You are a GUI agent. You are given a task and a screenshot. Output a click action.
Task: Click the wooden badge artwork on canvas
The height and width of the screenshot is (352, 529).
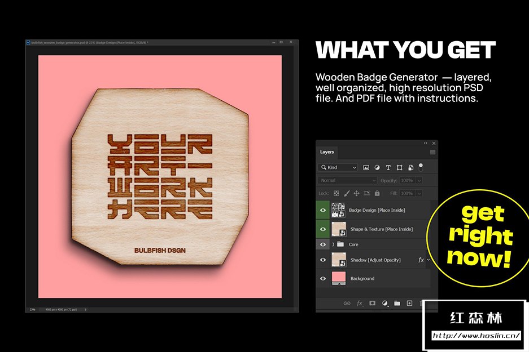coord(160,177)
